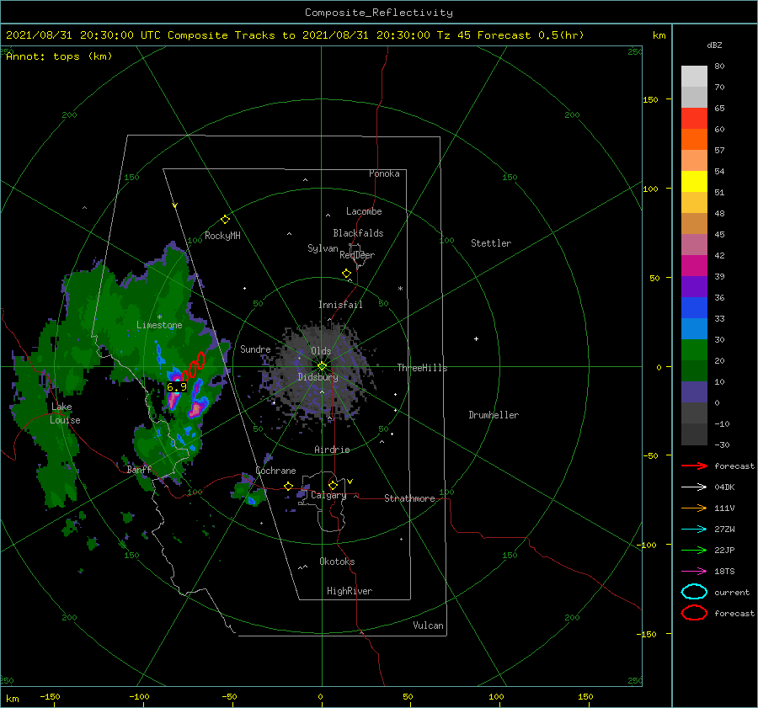Select the purple 36-39 dBZ swatch

coord(694,286)
